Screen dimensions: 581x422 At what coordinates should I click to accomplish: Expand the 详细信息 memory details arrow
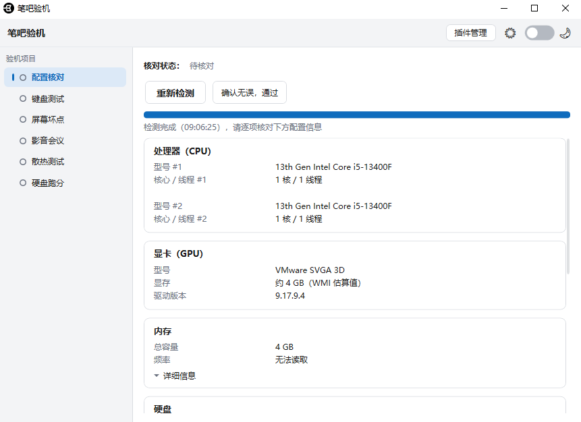pos(157,375)
